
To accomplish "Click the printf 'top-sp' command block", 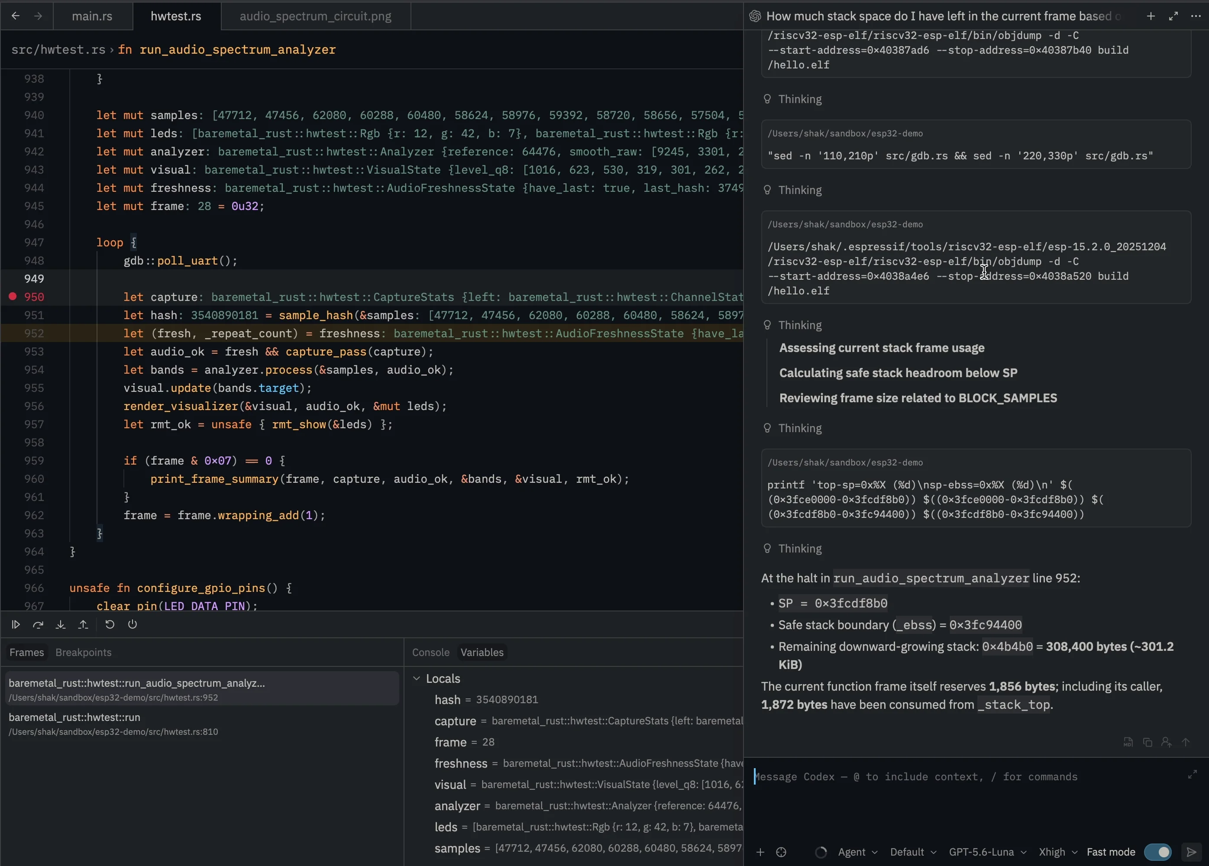I will click(976, 488).
